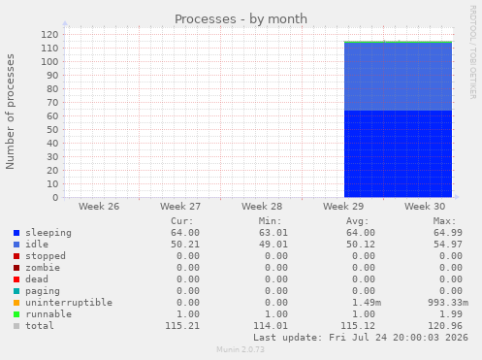This screenshot has width=482, height=360.
Task: Click uninterruptible average value 1.49m
Action: 367,303
